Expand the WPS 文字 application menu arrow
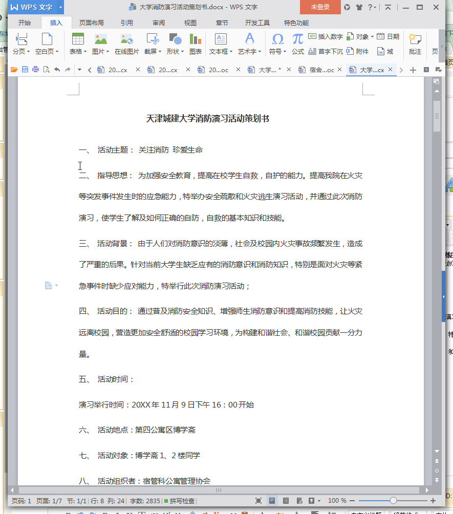This screenshot has height=514, width=453. coord(60,7)
